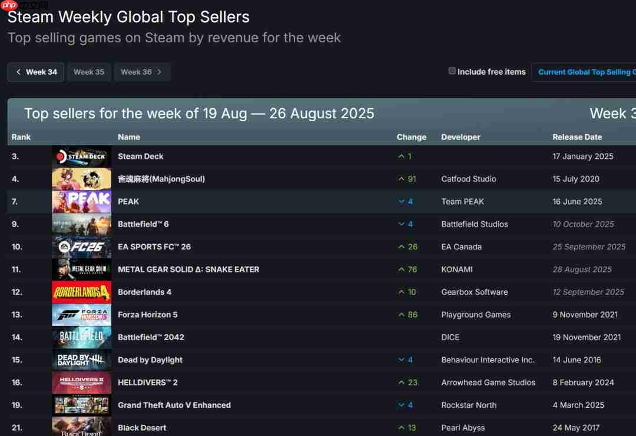Screen dimensions: 636x436
Task: Enable the Include free items checkbox
Action: [x=452, y=71]
